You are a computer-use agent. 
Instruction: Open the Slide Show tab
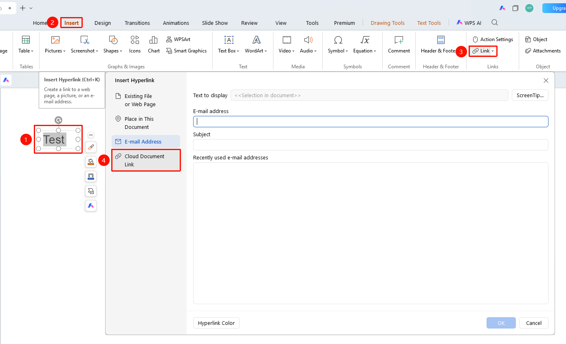tap(215, 23)
